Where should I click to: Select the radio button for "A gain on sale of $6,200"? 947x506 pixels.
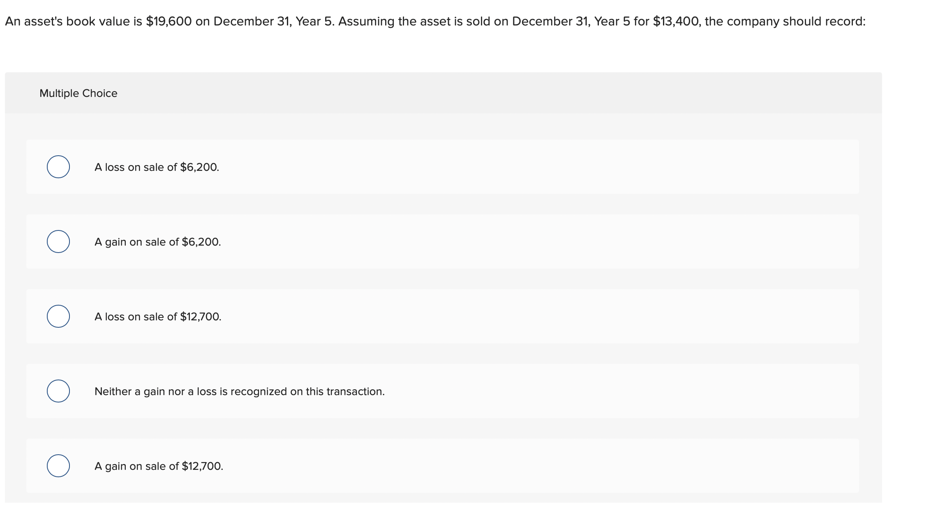(x=59, y=242)
